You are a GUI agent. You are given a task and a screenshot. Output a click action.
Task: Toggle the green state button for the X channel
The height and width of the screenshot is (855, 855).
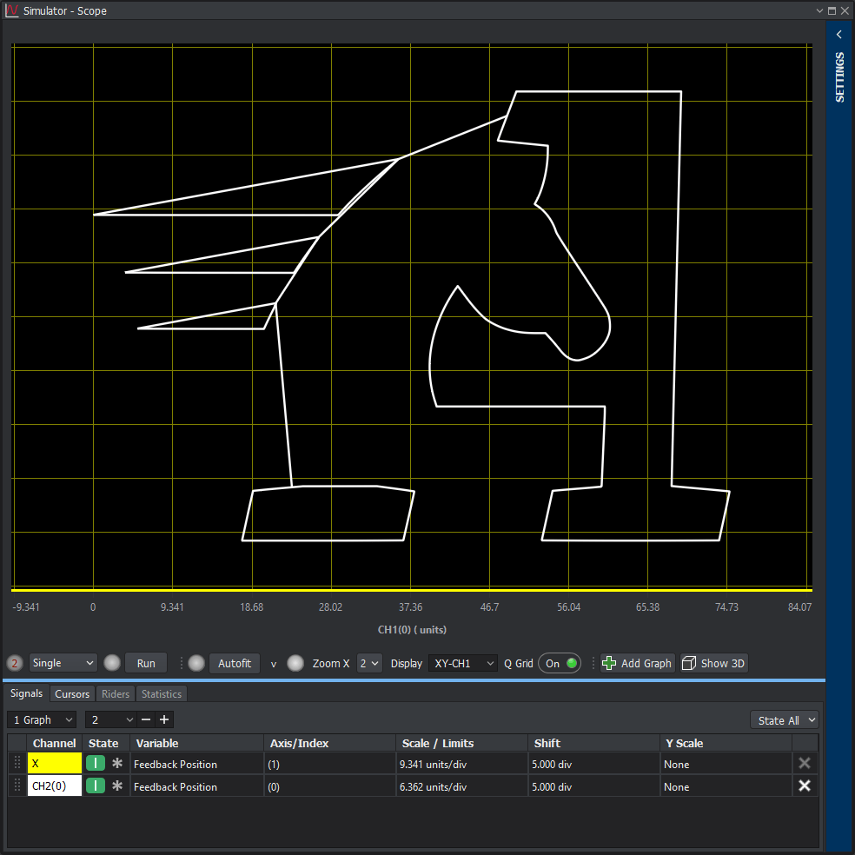pyautogui.click(x=95, y=763)
